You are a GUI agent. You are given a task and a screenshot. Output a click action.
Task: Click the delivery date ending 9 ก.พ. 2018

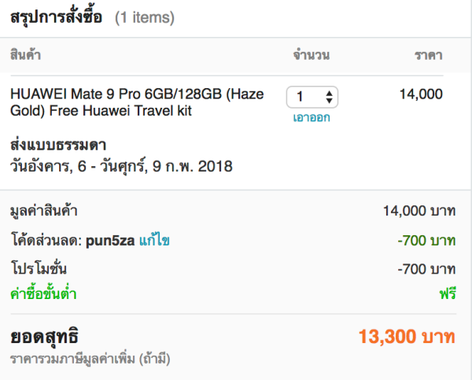pos(121,166)
